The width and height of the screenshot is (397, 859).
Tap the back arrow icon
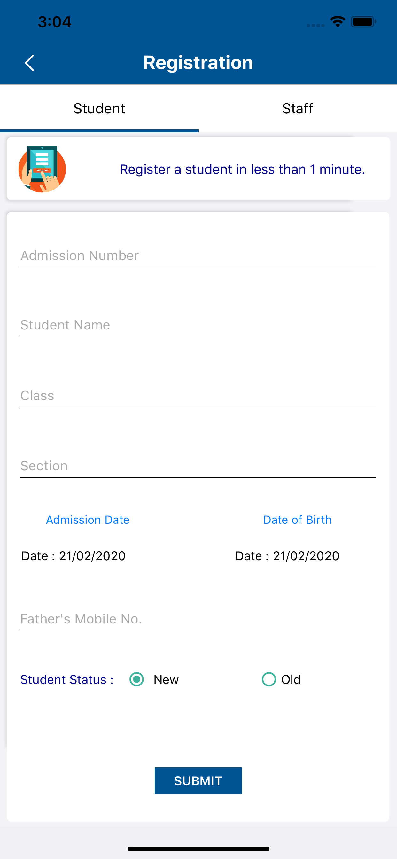point(30,63)
